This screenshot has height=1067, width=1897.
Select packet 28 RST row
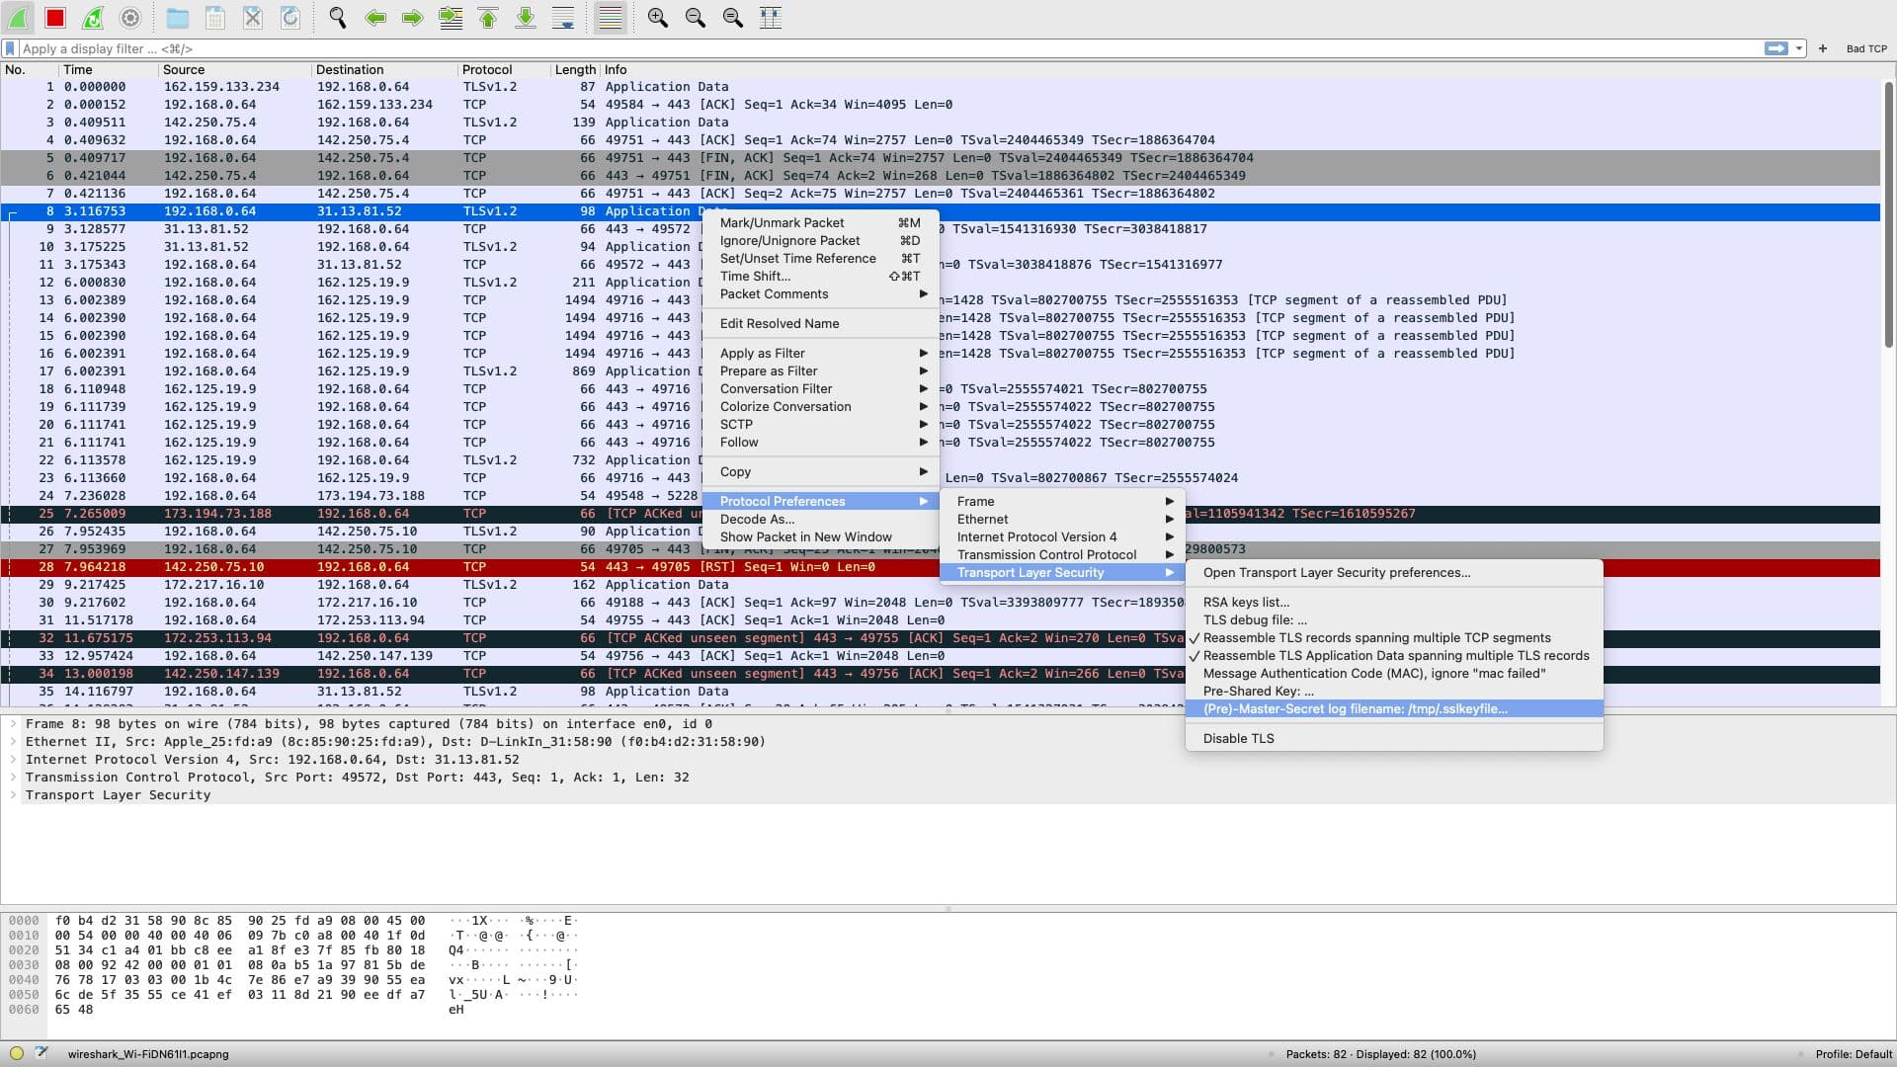(x=940, y=567)
